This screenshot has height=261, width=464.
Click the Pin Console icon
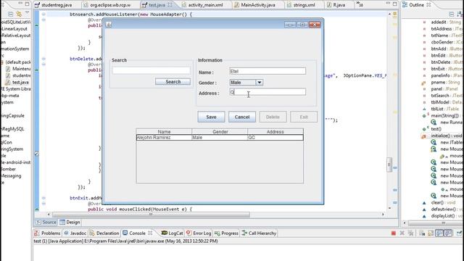click(x=459, y=233)
